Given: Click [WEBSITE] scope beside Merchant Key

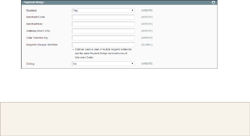Looking at the screenshot, I should (147, 24).
